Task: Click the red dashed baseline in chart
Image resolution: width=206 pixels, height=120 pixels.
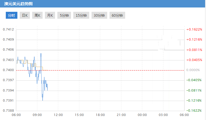Action: tap(116, 70)
